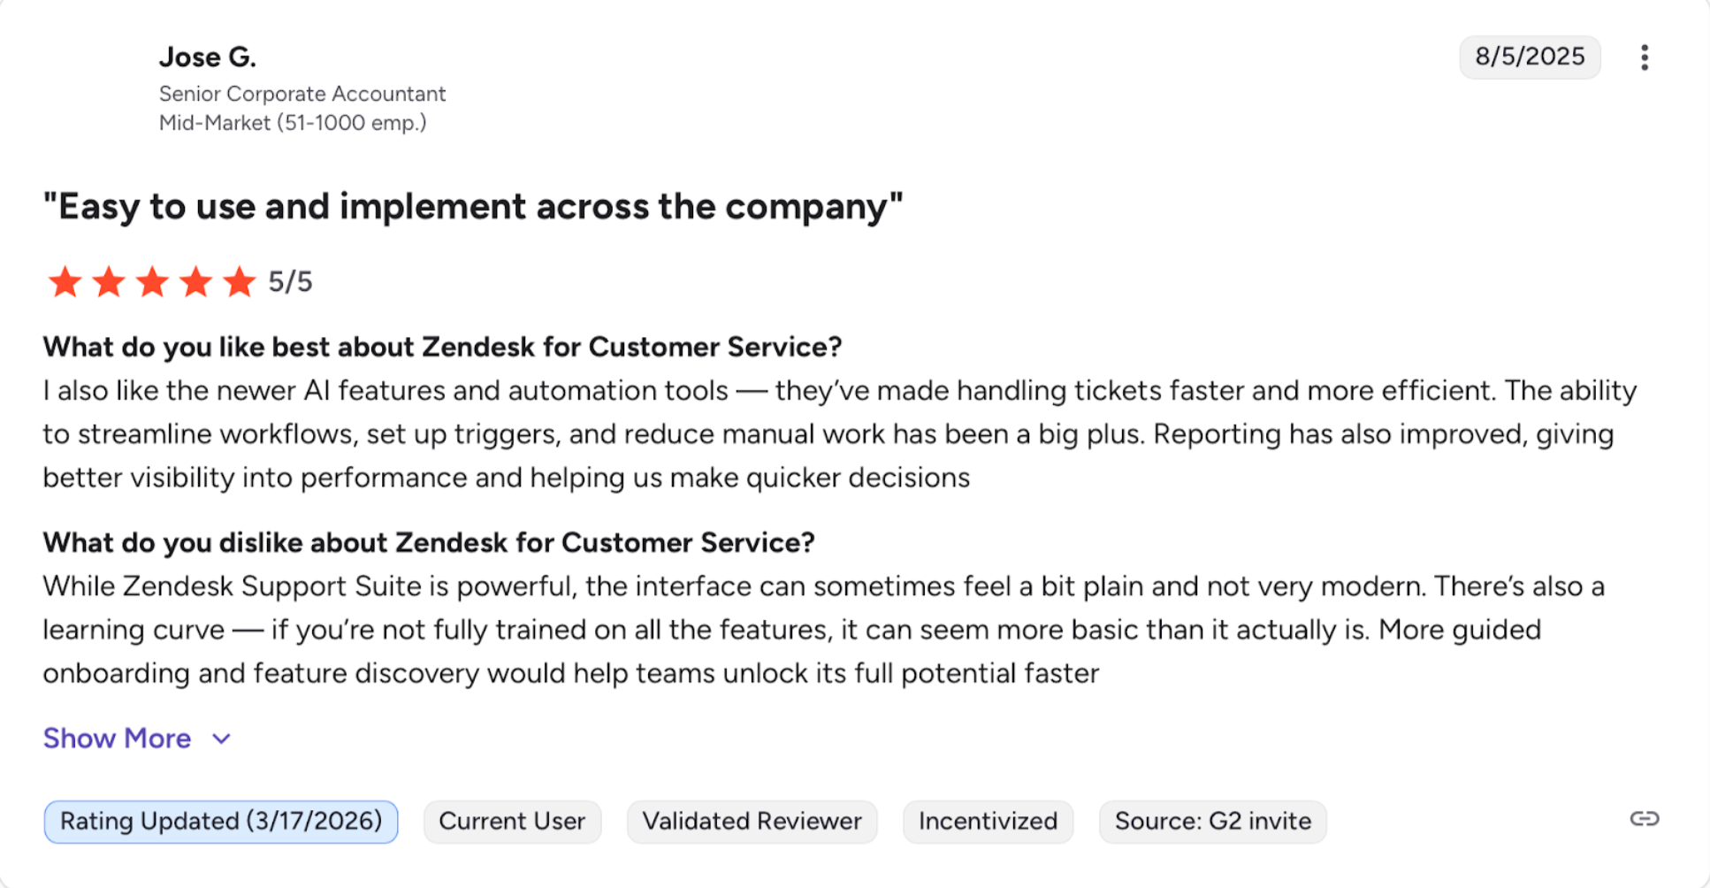Click the Senior Corporate Accountant job title
1710x888 pixels.
pos(302,94)
